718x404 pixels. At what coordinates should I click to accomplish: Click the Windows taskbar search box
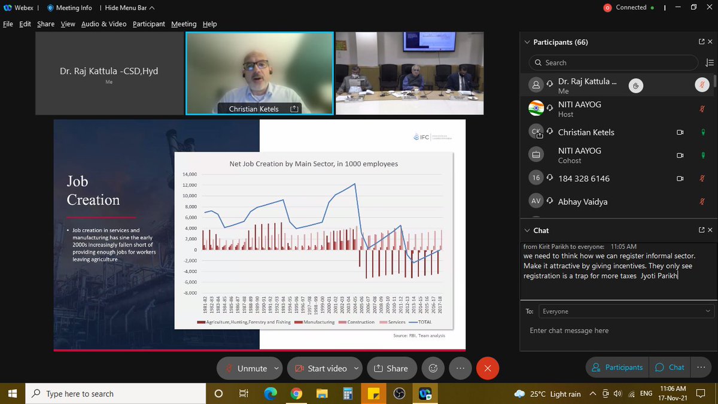click(114, 393)
